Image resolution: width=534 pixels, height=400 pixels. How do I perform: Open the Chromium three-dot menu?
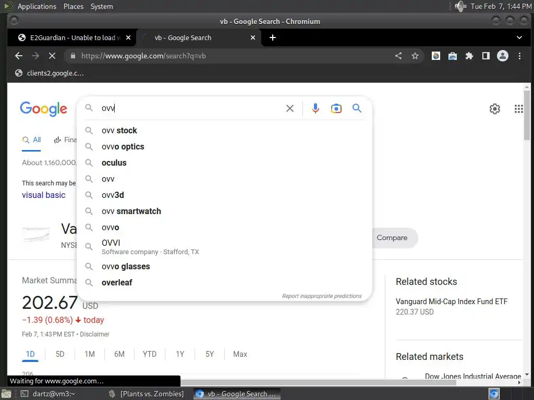tap(519, 56)
